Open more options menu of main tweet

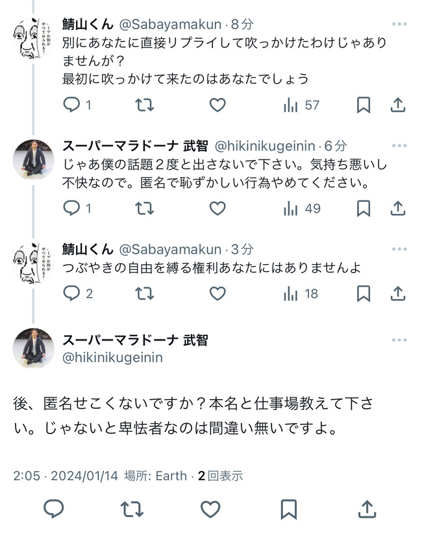[x=399, y=340]
